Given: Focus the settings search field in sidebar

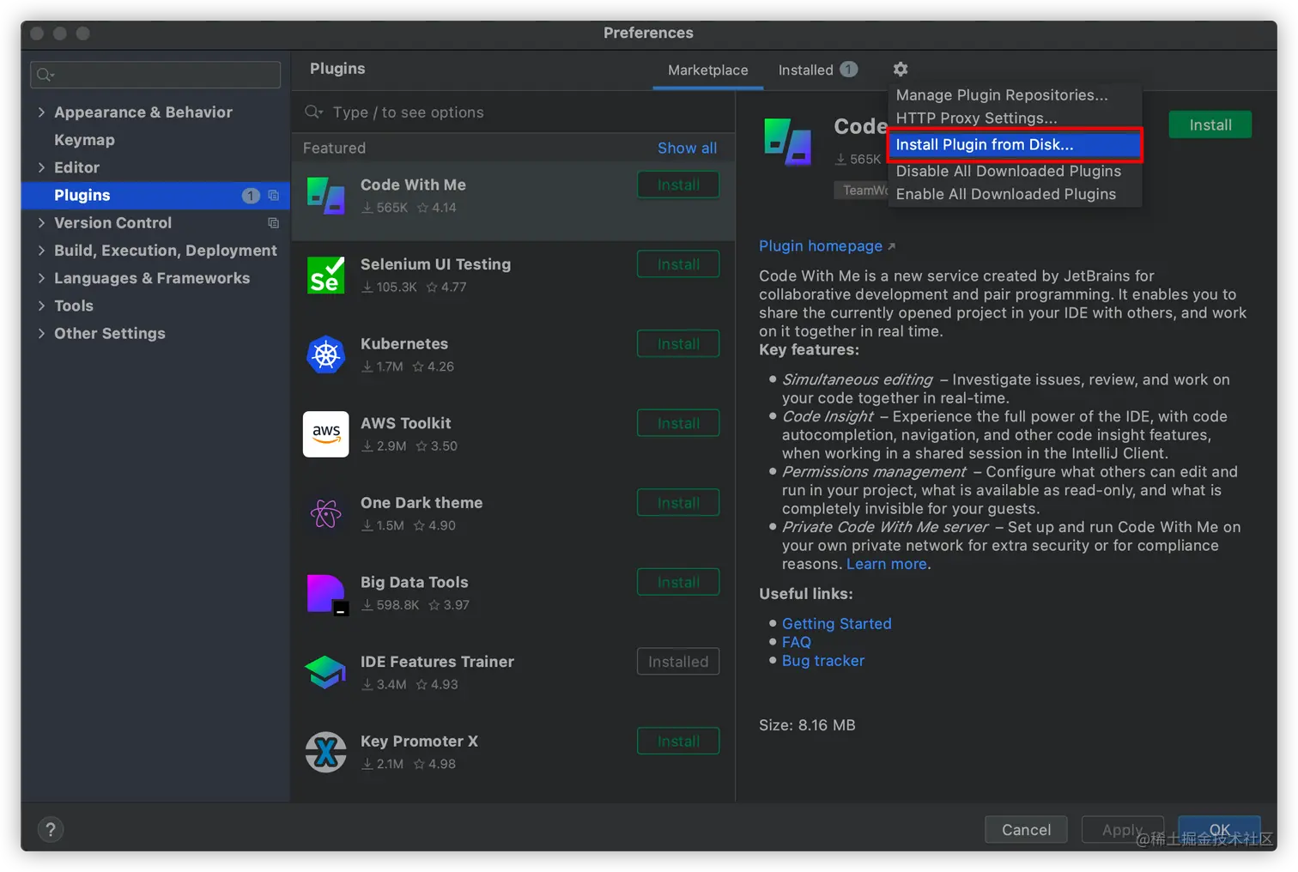Looking at the screenshot, I should click(155, 75).
